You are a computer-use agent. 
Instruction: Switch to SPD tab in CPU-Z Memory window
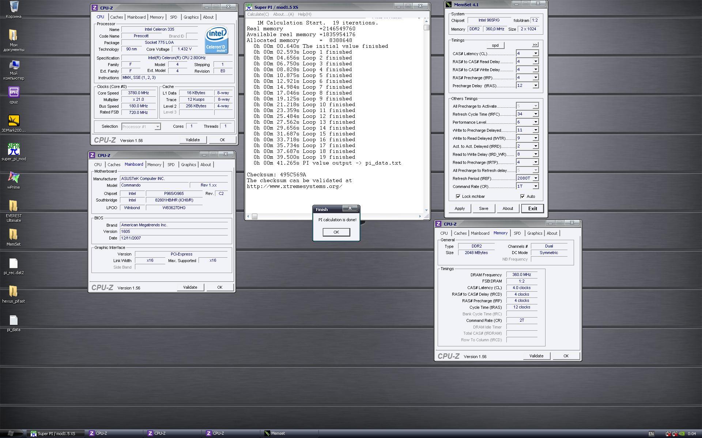click(517, 233)
